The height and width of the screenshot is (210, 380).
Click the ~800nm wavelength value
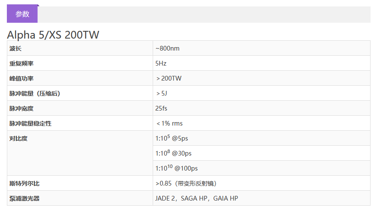(x=167, y=48)
